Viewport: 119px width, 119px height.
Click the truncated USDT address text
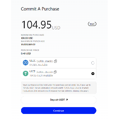click(44, 72)
